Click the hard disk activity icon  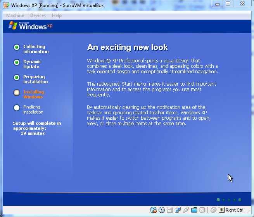coord(153,210)
